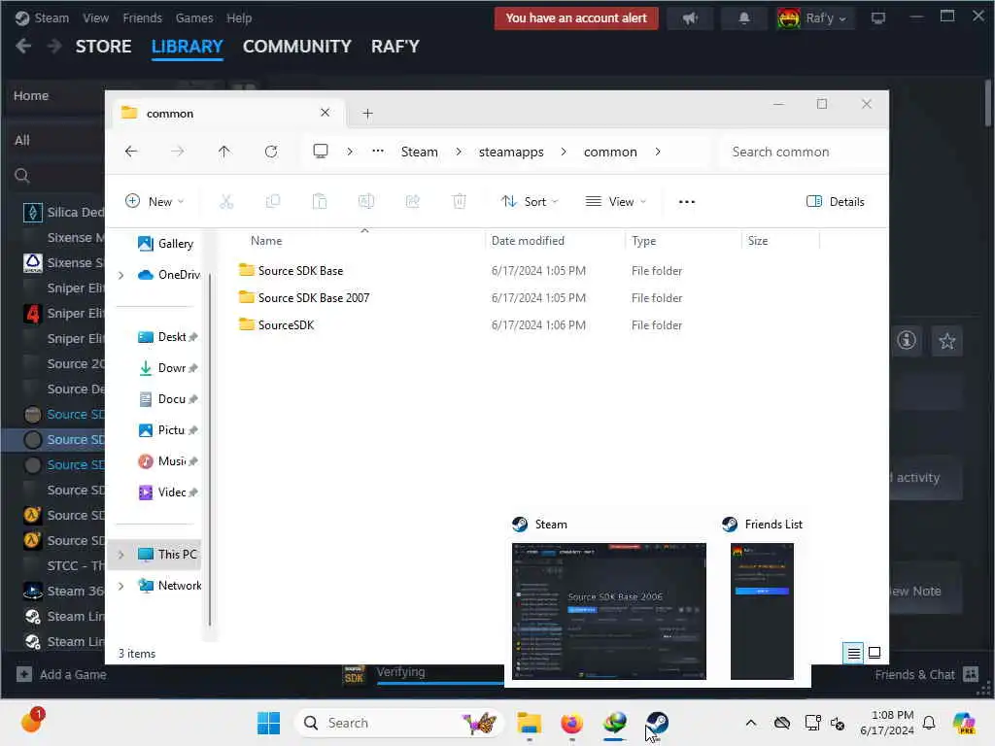Select the Friends List preview thumbnail
Screen dimensions: 995x746
pos(762,611)
